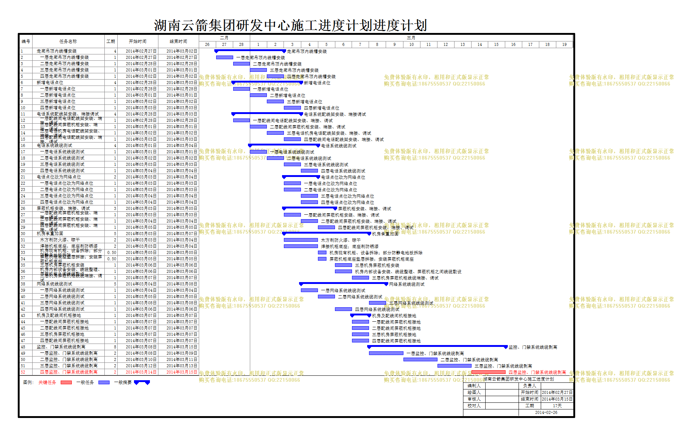Select the 编号 column header
Image resolution: width=674 pixels, height=435 pixels.
click(26, 41)
